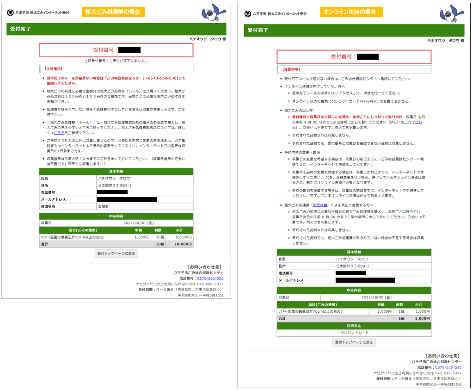The height and width of the screenshot is (390, 472).
Task: Click the 10,000円 total in the left table
Action: click(183, 243)
